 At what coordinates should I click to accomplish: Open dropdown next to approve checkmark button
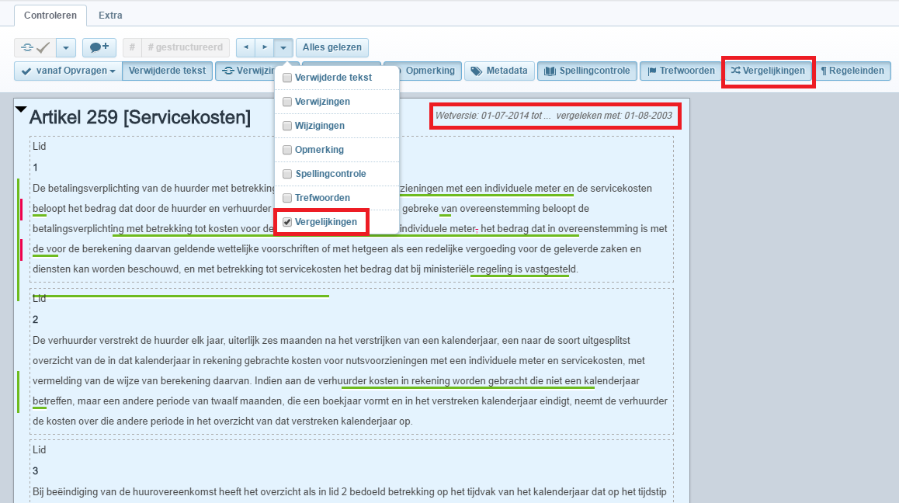point(66,47)
